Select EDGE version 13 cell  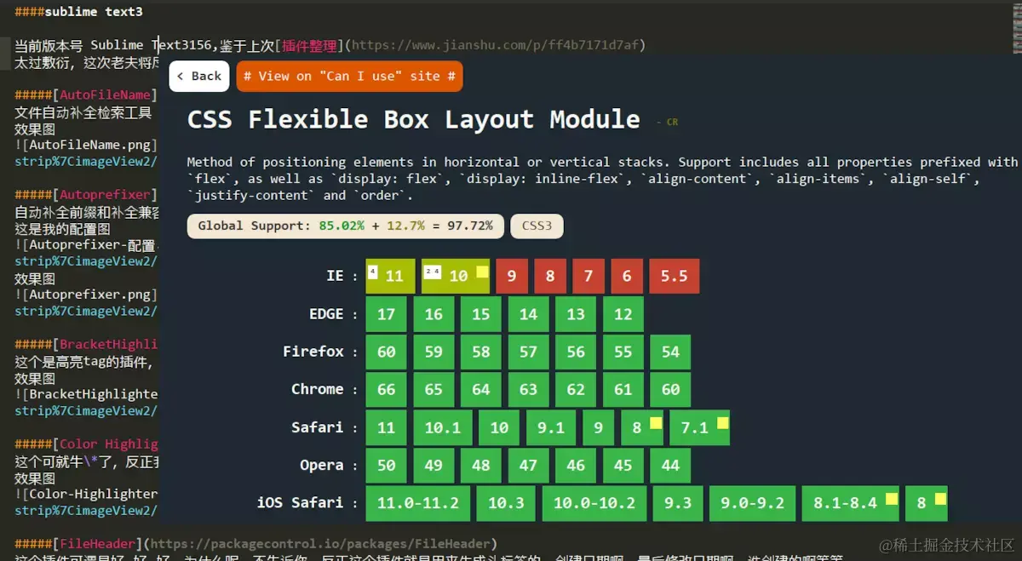[x=576, y=314]
